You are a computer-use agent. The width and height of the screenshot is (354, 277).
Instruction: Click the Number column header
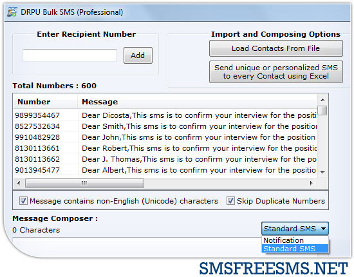(34, 102)
